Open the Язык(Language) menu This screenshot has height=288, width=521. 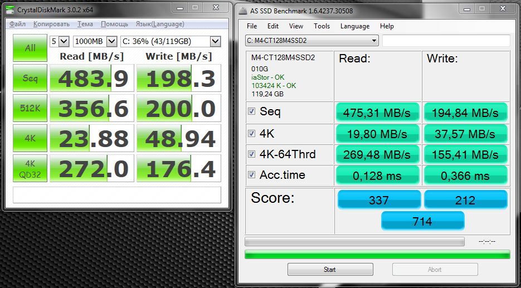click(160, 24)
